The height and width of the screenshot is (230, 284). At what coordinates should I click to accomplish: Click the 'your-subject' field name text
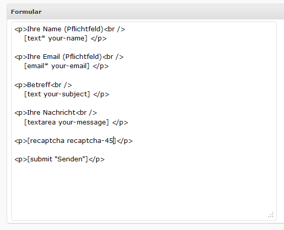[x=65, y=94]
